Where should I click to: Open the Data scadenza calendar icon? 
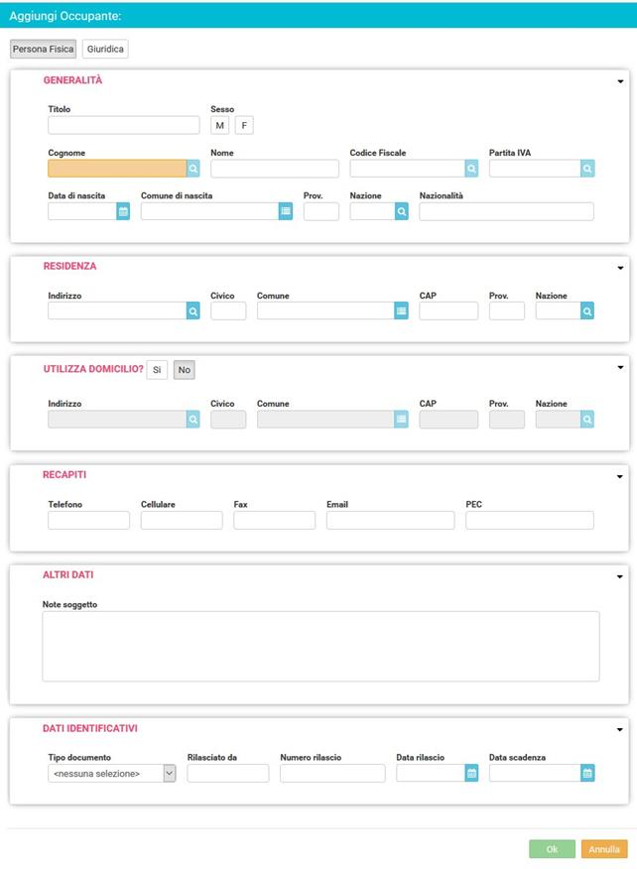[x=587, y=773]
